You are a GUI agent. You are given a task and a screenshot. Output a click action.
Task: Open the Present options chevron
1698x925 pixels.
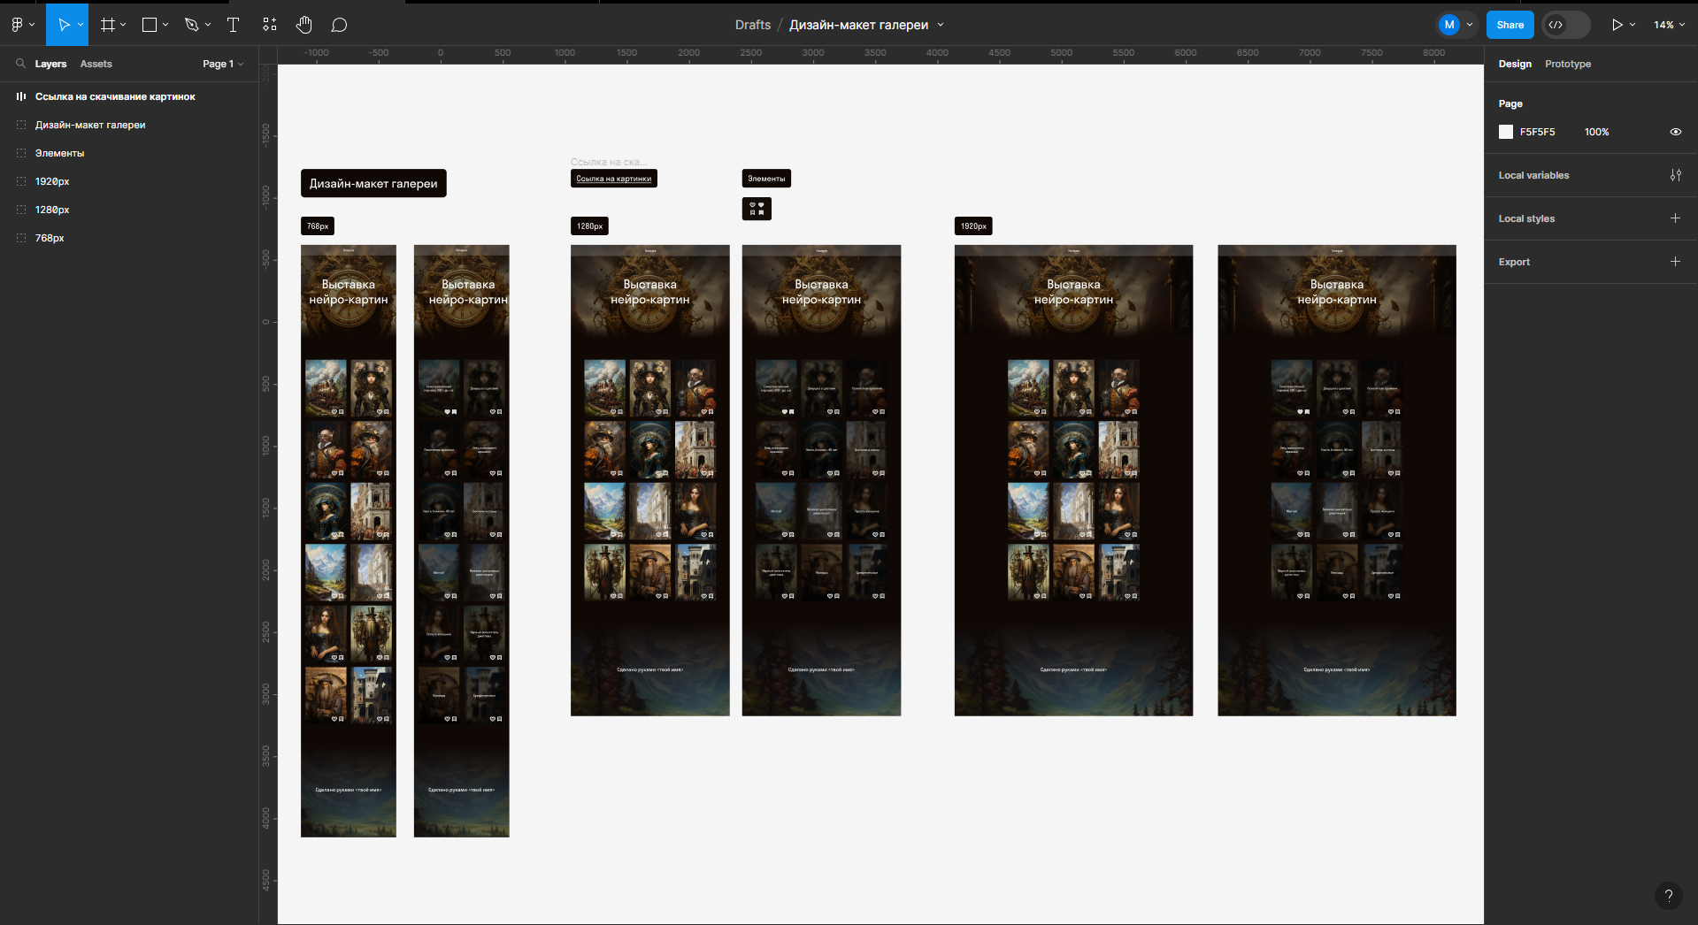coord(1633,25)
